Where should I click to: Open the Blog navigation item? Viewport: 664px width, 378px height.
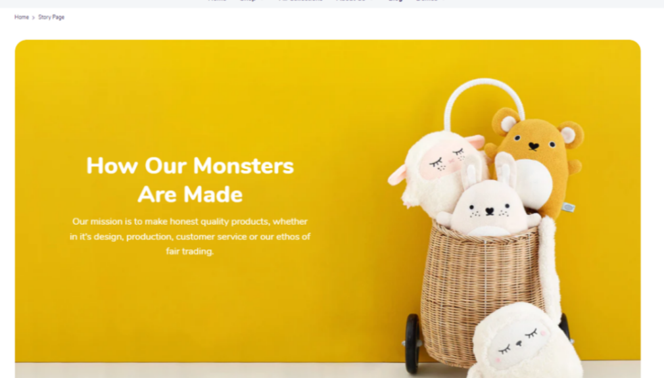395,1
